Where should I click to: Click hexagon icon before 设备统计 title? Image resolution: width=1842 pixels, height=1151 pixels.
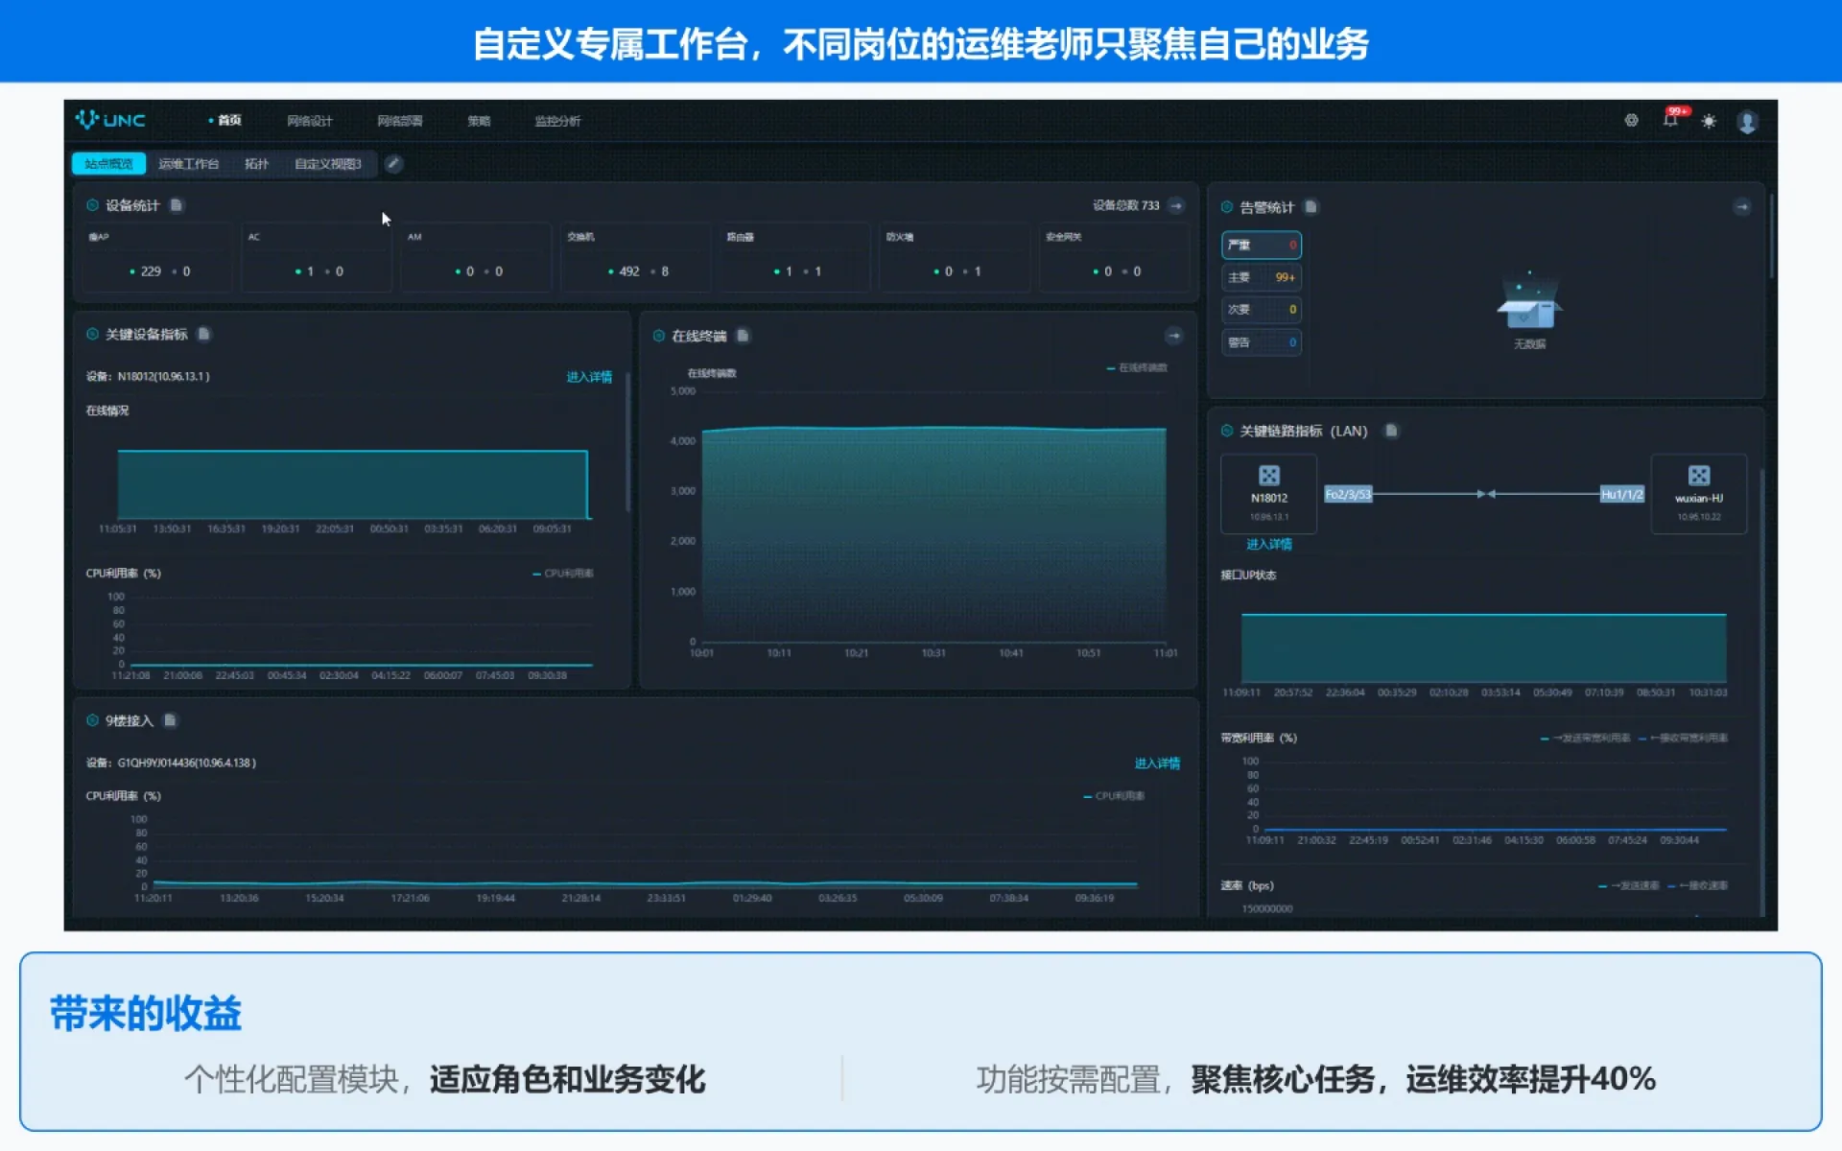[x=92, y=205]
